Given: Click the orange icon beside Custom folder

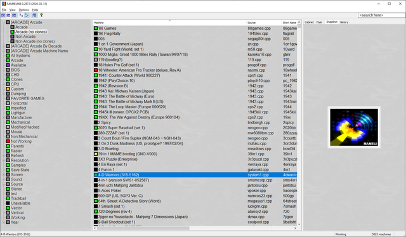Looking at the screenshot, I should tap(8, 89).
